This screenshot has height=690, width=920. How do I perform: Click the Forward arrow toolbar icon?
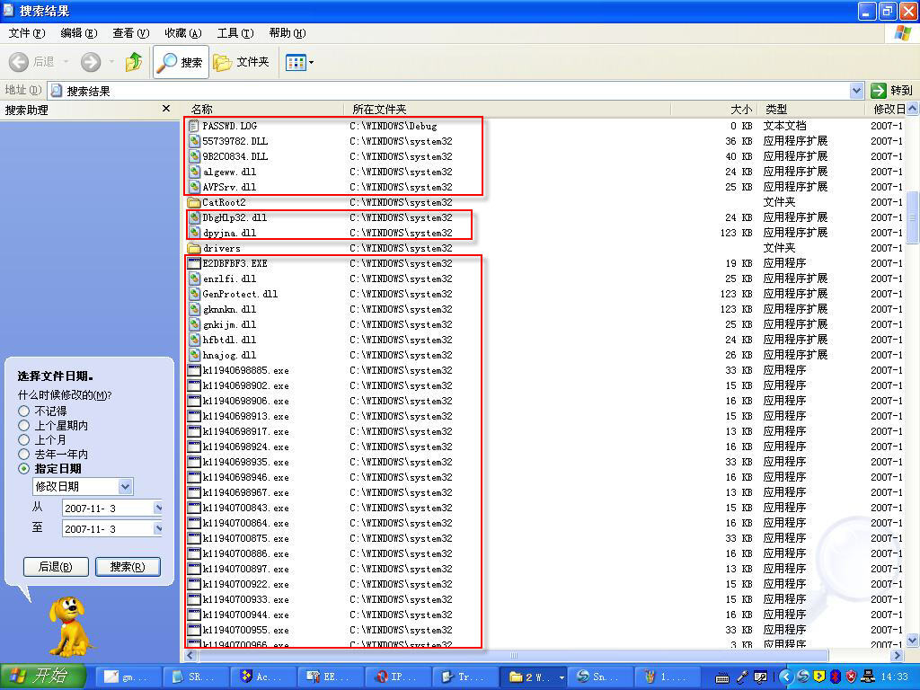click(91, 62)
